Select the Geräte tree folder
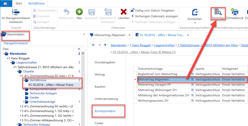 pyautogui.click(x=34, y=97)
